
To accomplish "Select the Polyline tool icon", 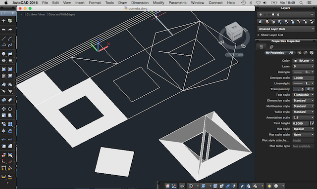I will coord(3,45).
